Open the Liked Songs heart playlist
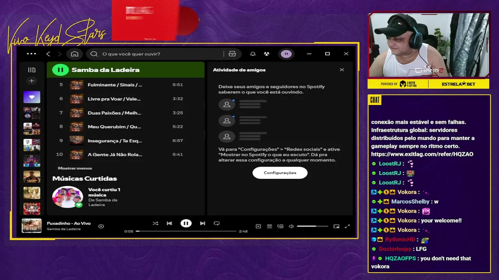This screenshot has height=280, width=499. coord(32,97)
